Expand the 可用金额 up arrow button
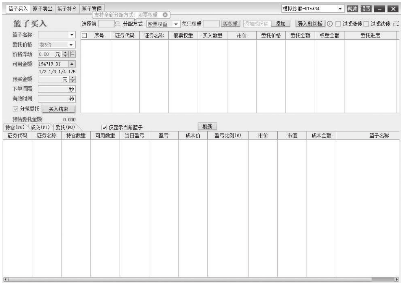 [72, 64]
